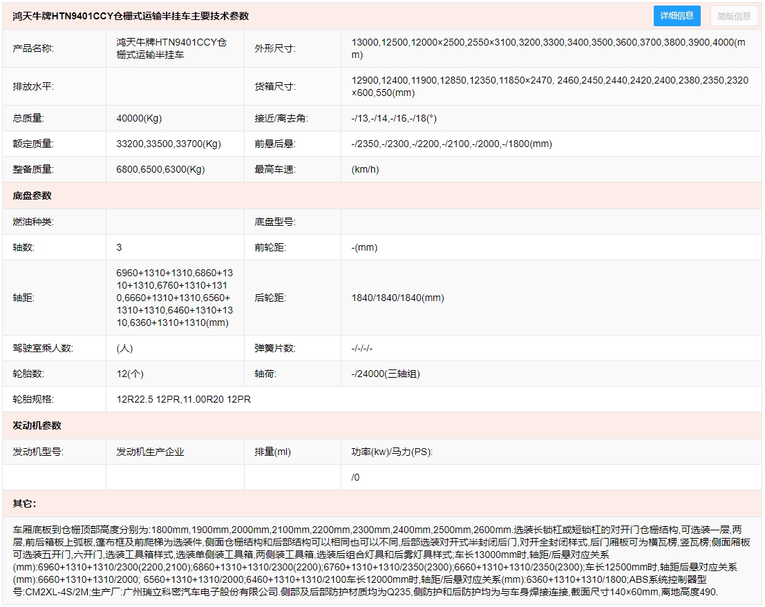The height and width of the screenshot is (607, 765).
Task: Click the 轴荷 label
Action: click(265, 374)
